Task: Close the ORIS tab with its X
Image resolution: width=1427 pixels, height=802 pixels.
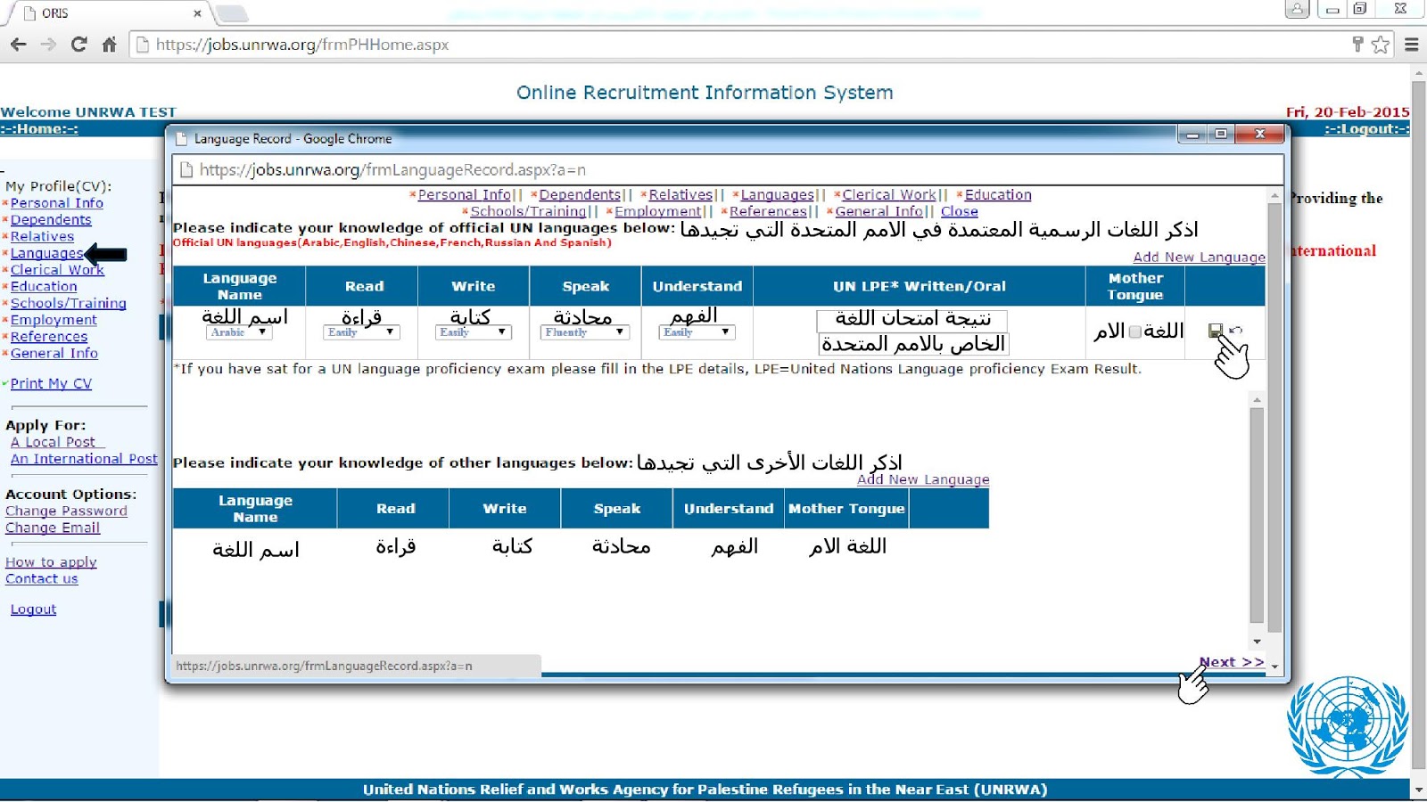Action: pyautogui.click(x=197, y=13)
